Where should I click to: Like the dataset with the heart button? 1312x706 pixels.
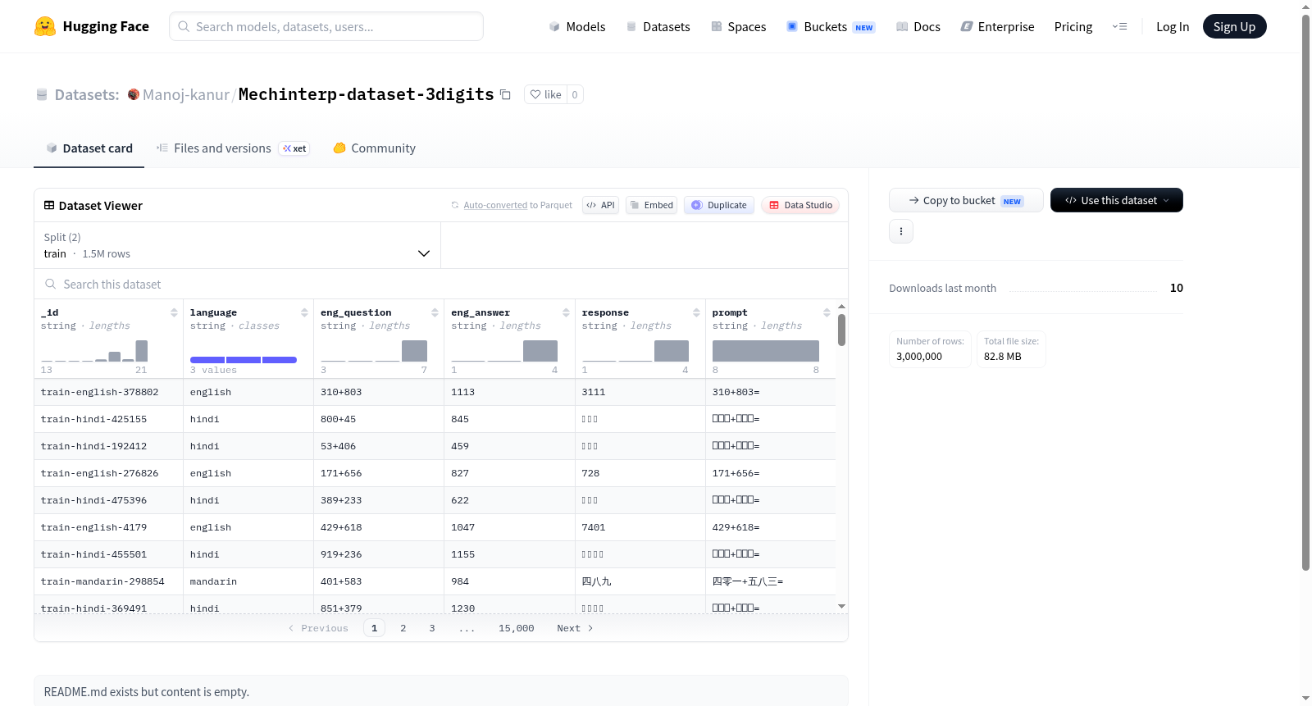pyautogui.click(x=545, y=95)
